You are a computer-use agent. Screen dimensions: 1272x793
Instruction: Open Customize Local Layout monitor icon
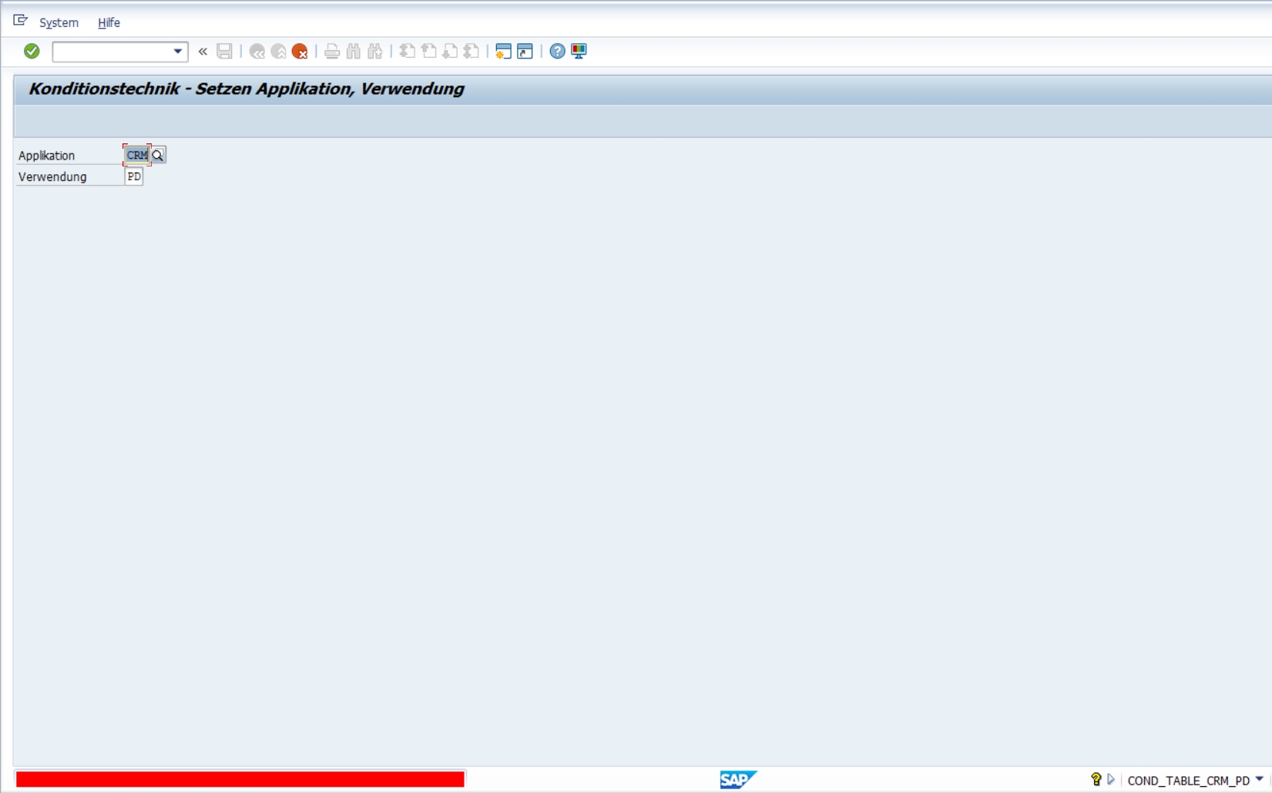coord(579,52)
